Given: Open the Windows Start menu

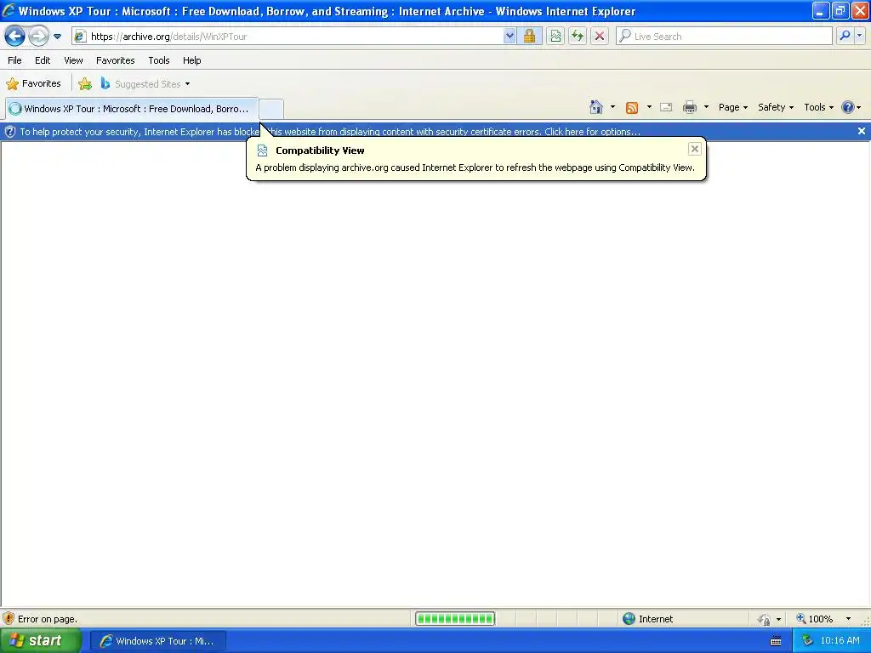Looking at the screenshot, I should click(x=41, y=641).
